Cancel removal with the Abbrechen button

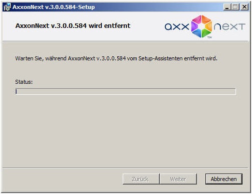[224, 179]
